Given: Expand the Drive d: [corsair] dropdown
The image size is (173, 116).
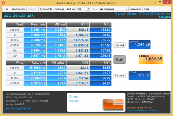Looking at the screenshot, I should coord(126,9).
